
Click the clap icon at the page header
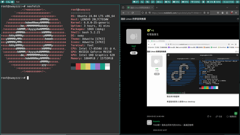click(238, 19)
